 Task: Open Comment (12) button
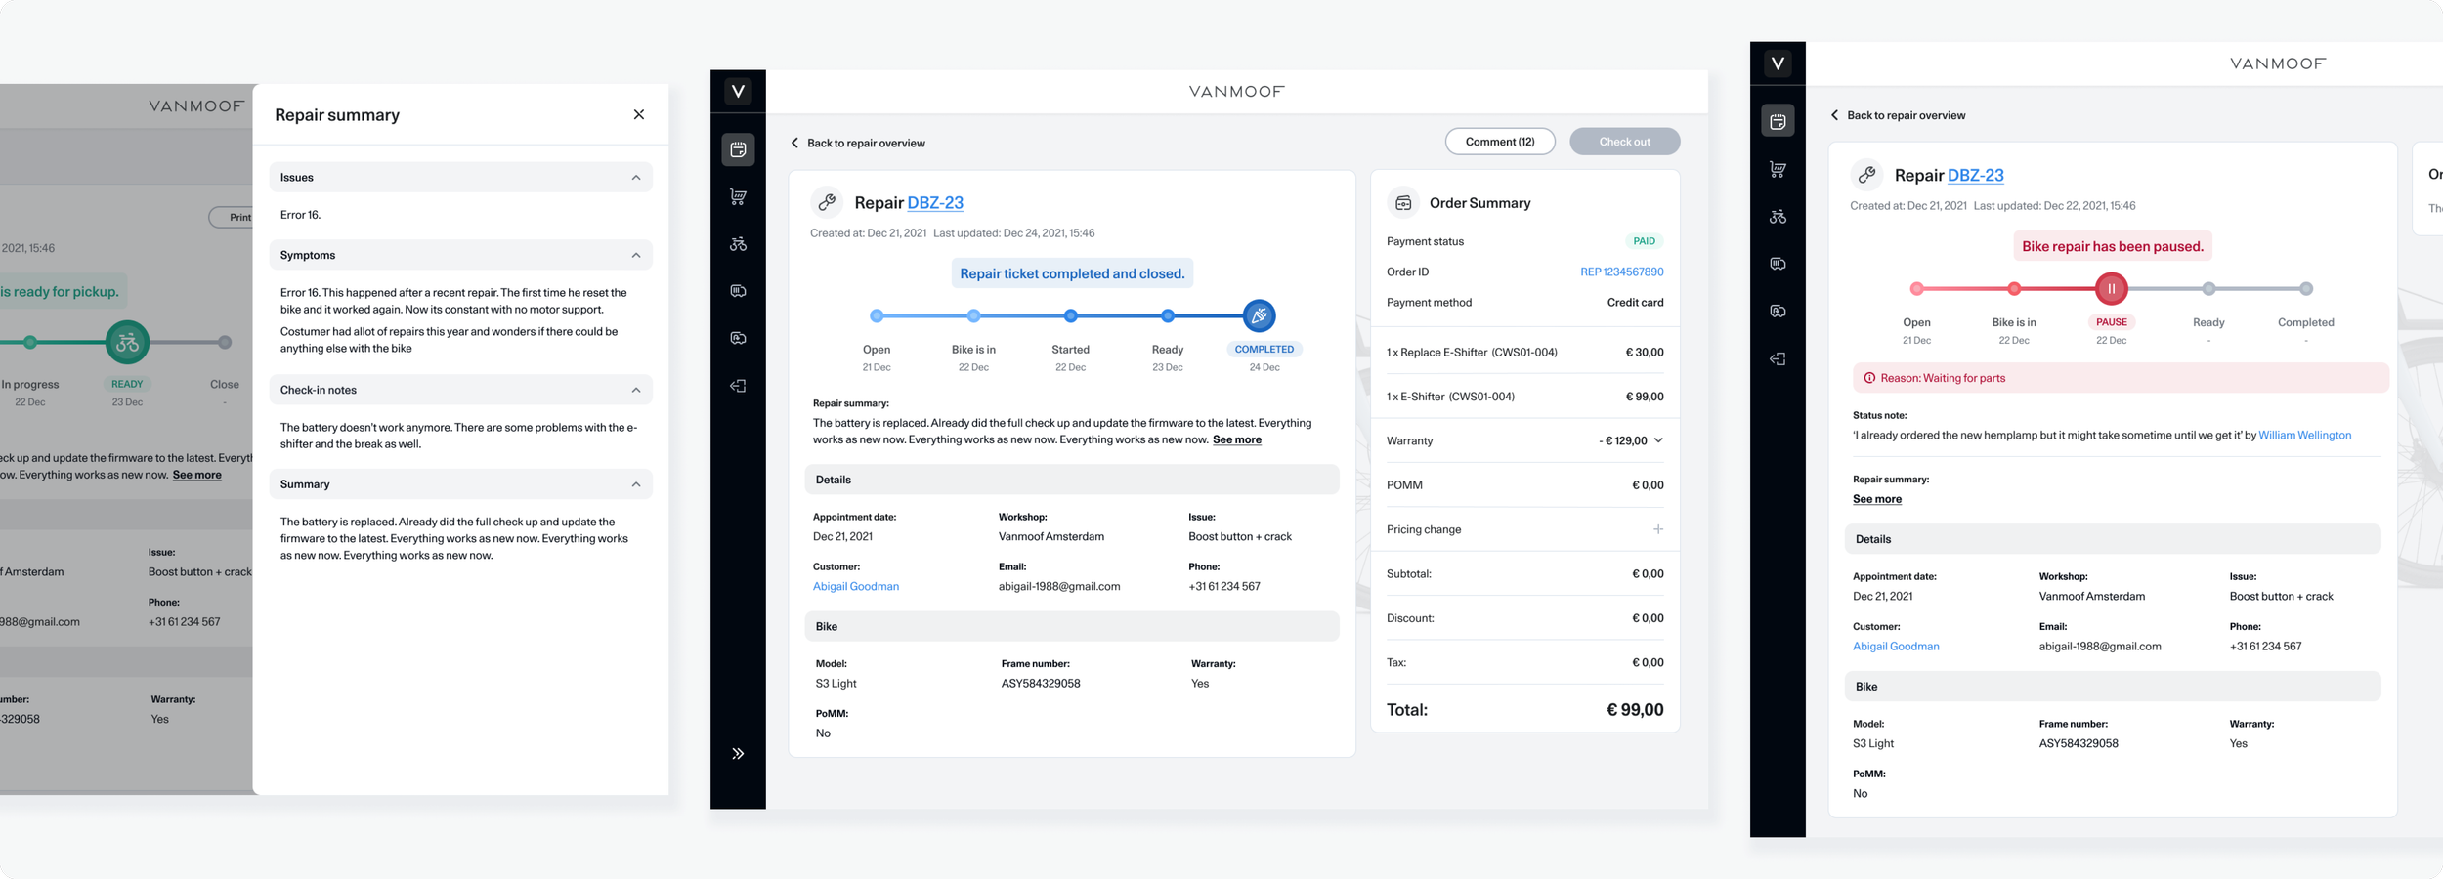[1500, 142]
